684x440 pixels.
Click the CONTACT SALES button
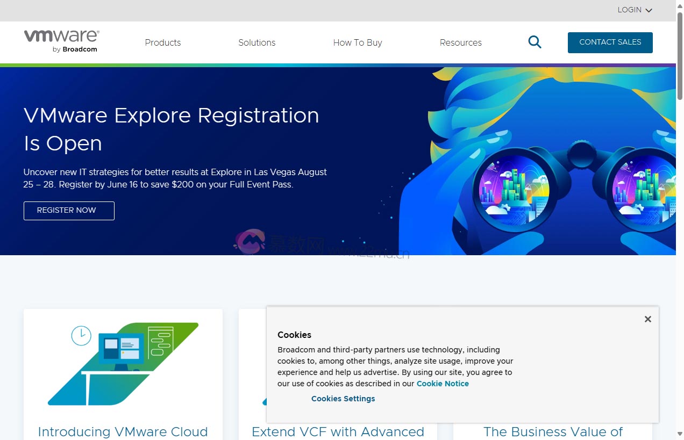click(x=610, y=42)
